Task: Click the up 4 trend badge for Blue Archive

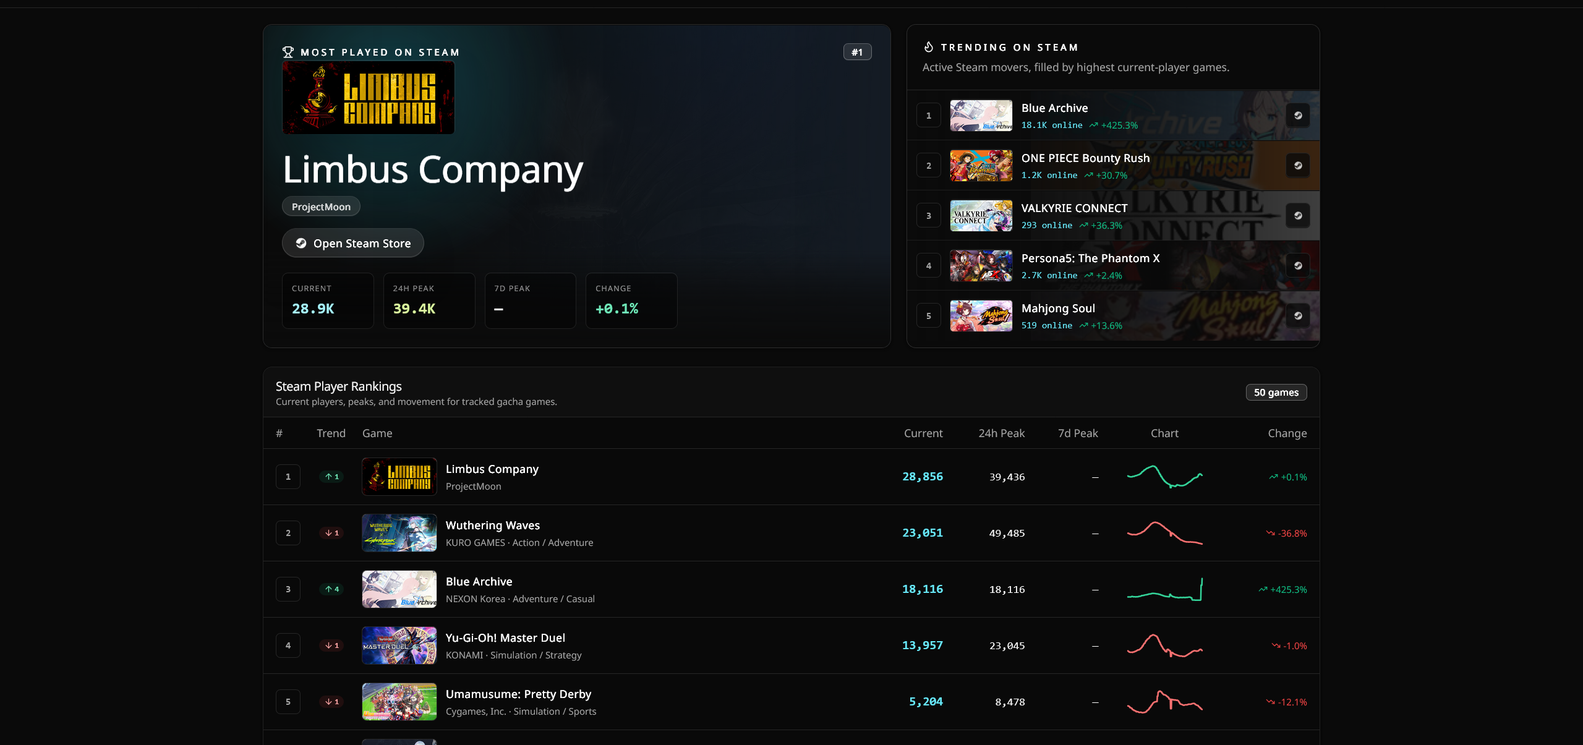Action: (332, 589)
